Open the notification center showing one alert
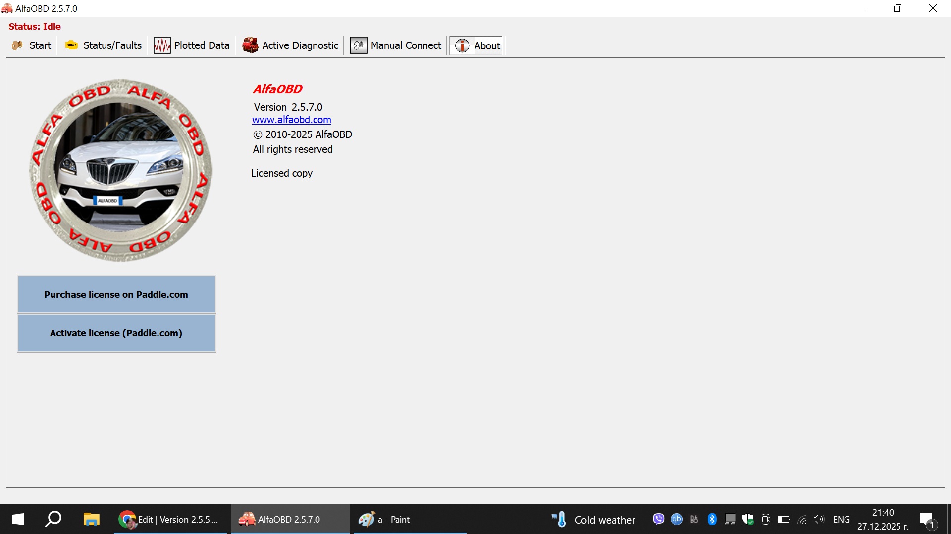Image resolution: width=951 pixels, height=534 pixels. [x=927, y=519]
